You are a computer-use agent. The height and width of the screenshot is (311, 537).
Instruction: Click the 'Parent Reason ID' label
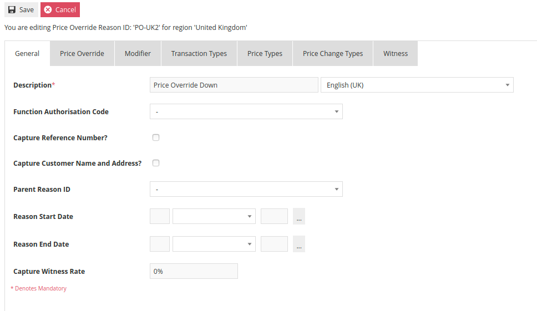[42, 189]
